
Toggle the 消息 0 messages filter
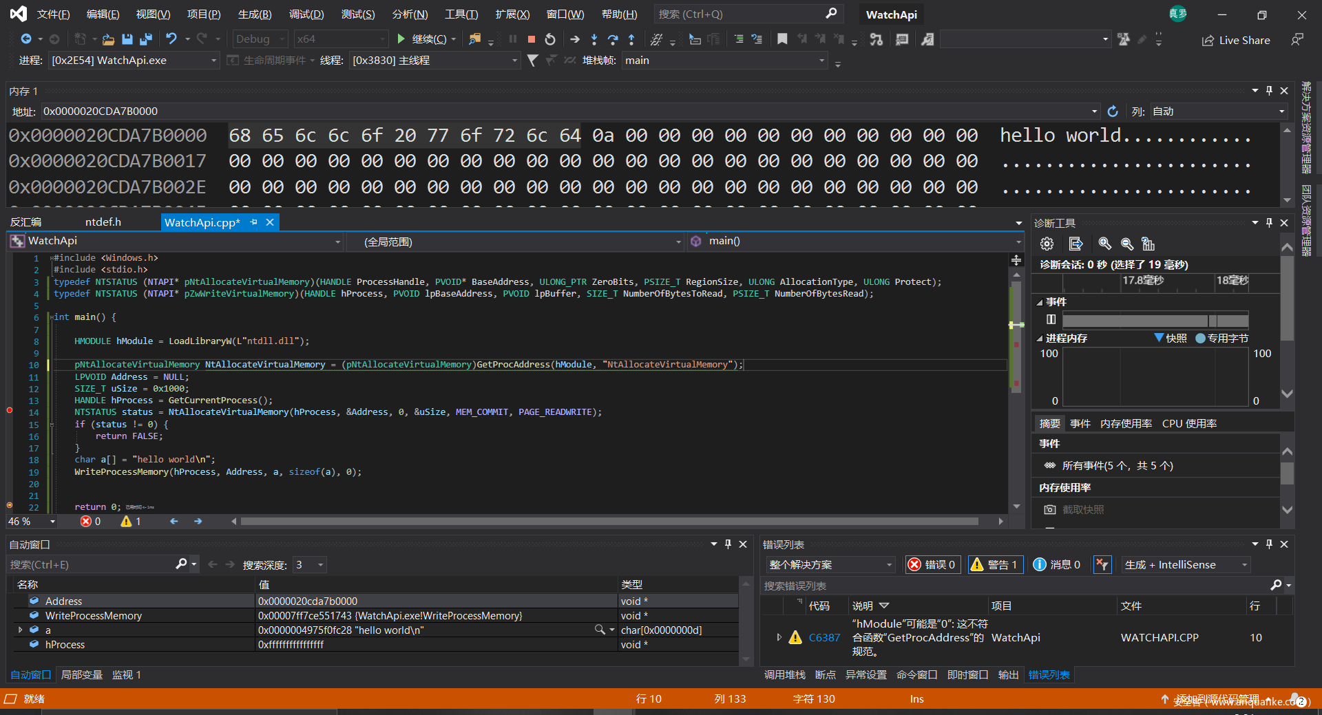[x=1057, y=564]
